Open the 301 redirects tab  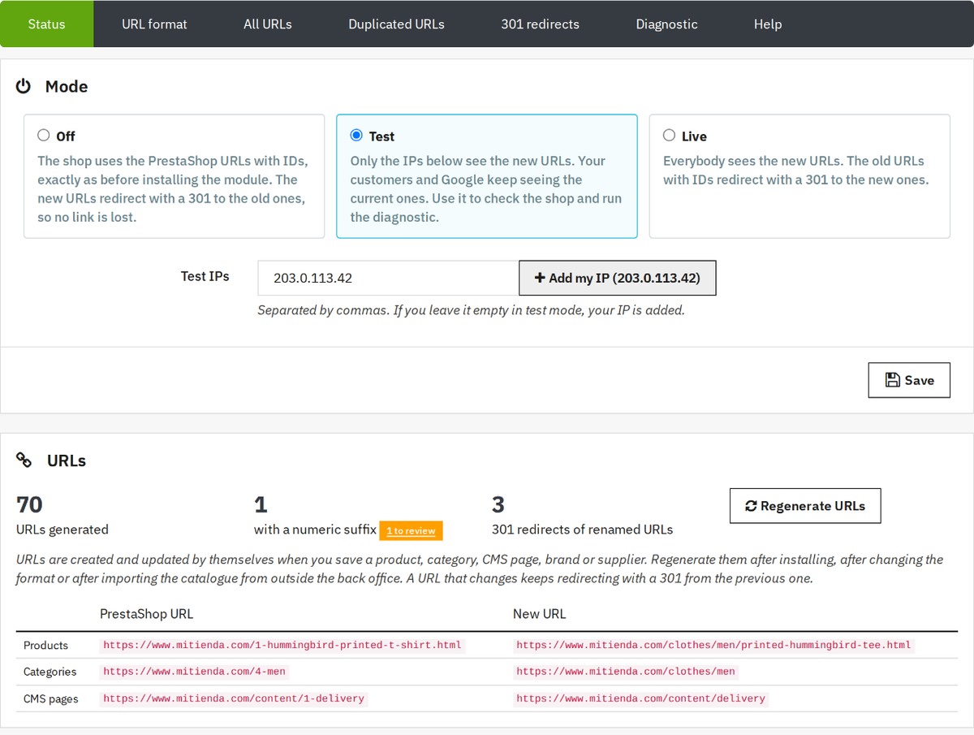pos(540,24)
